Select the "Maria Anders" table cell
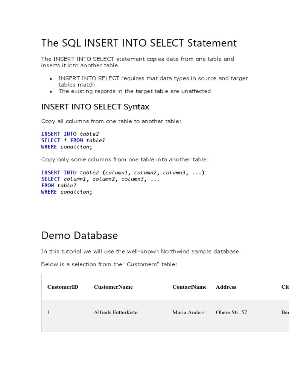 [x=188, y=312]
